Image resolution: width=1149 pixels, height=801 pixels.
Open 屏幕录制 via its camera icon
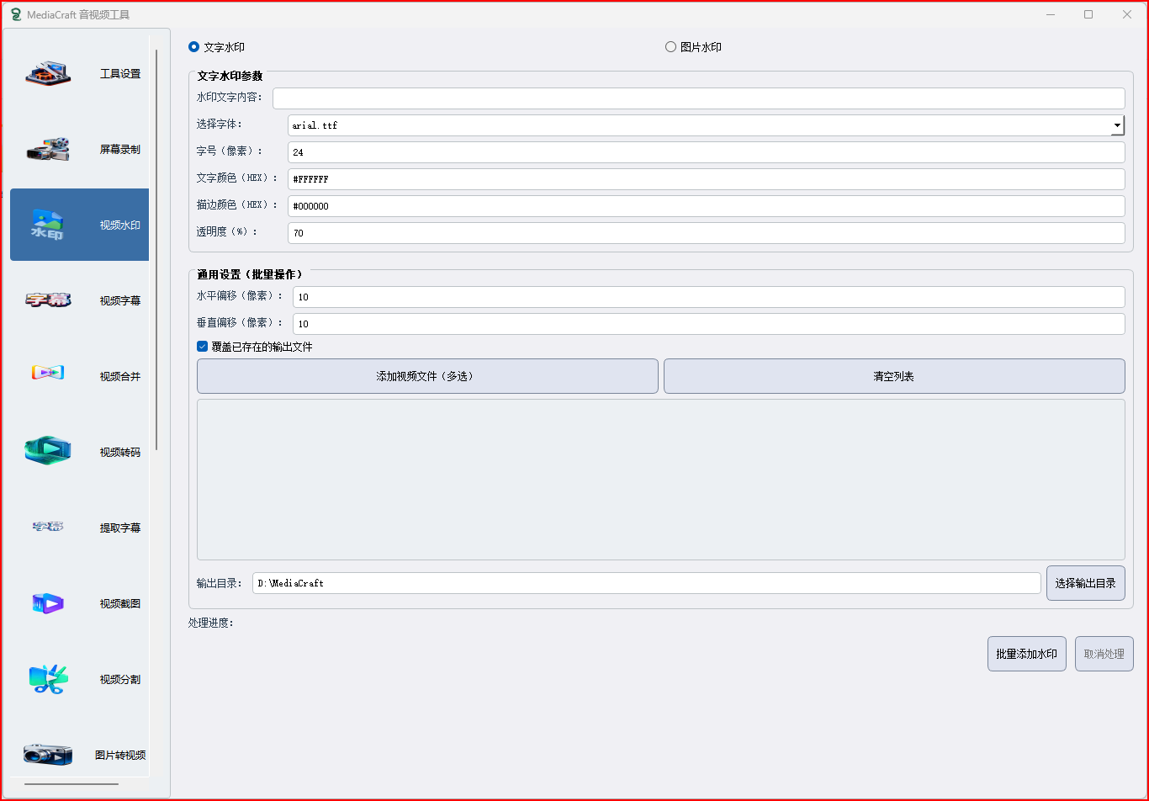pos(48,150)
